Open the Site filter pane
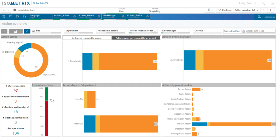The width and height of the screenshot is (276, 137). (46, 31)
